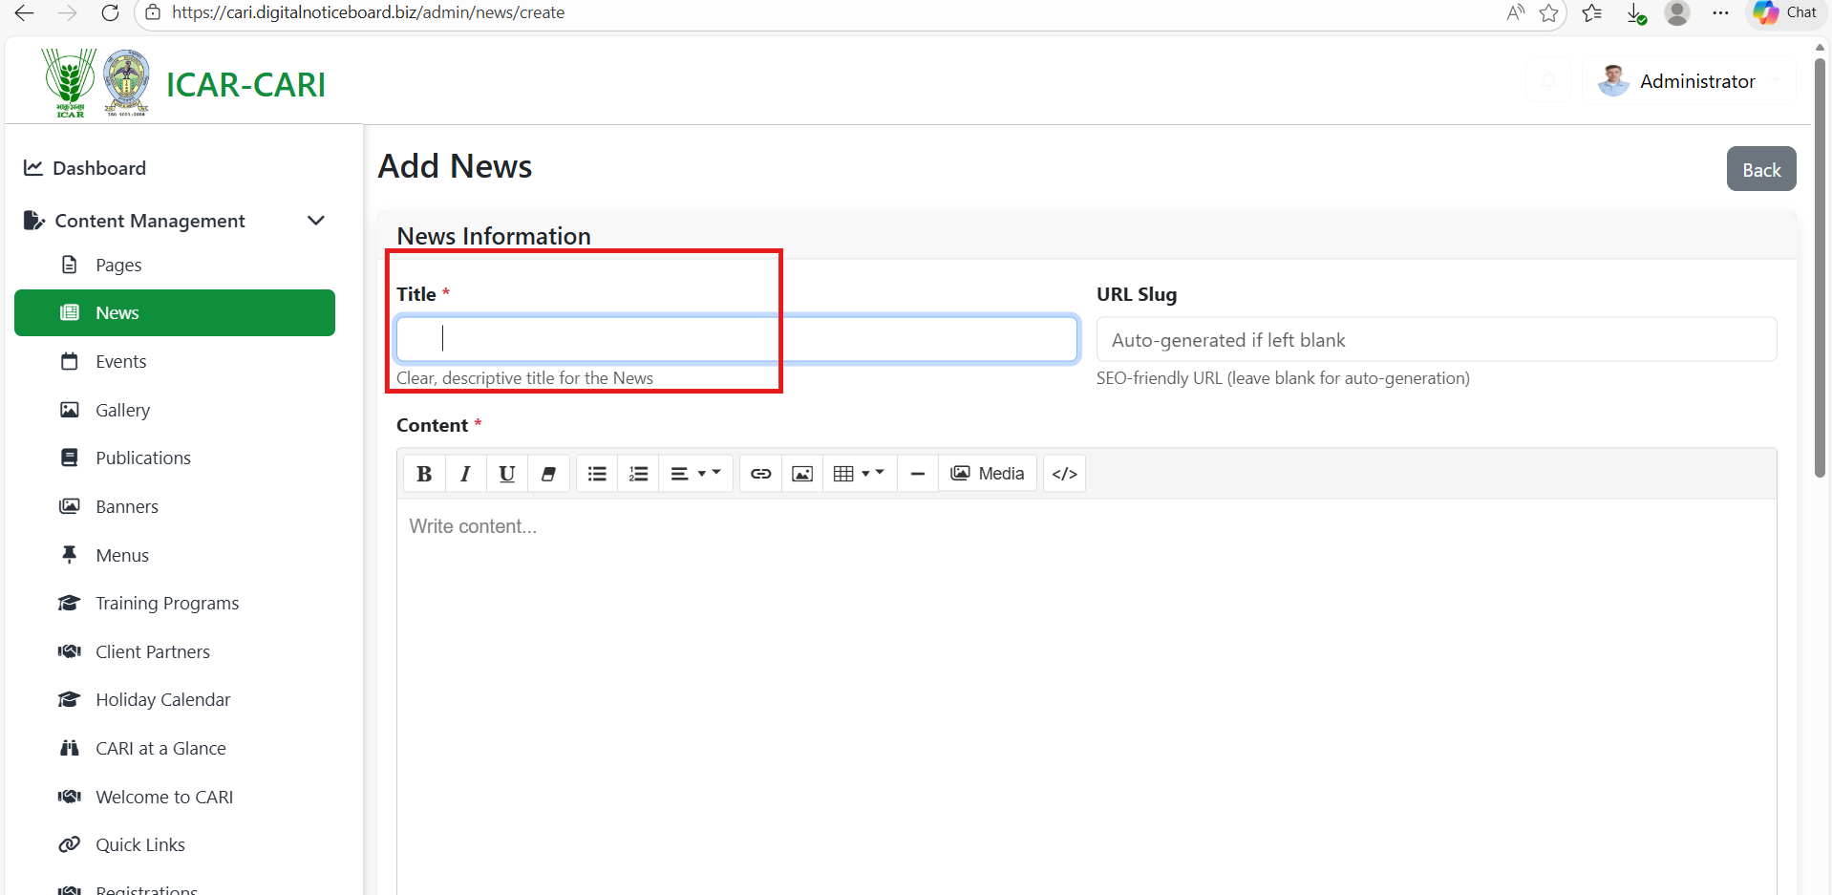The height and width of the screenshot is (895, 1832).
Task: Open the paragraph alignment dropdown
Action: (694, 474)
